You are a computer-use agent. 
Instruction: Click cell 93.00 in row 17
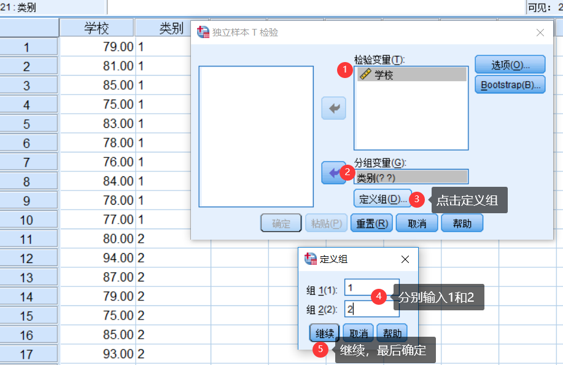pyautogui.click(x=97, y=354)
